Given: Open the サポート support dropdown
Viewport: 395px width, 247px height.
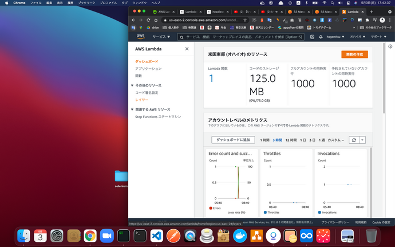Looking at the screenshot, I should [378, 37].
